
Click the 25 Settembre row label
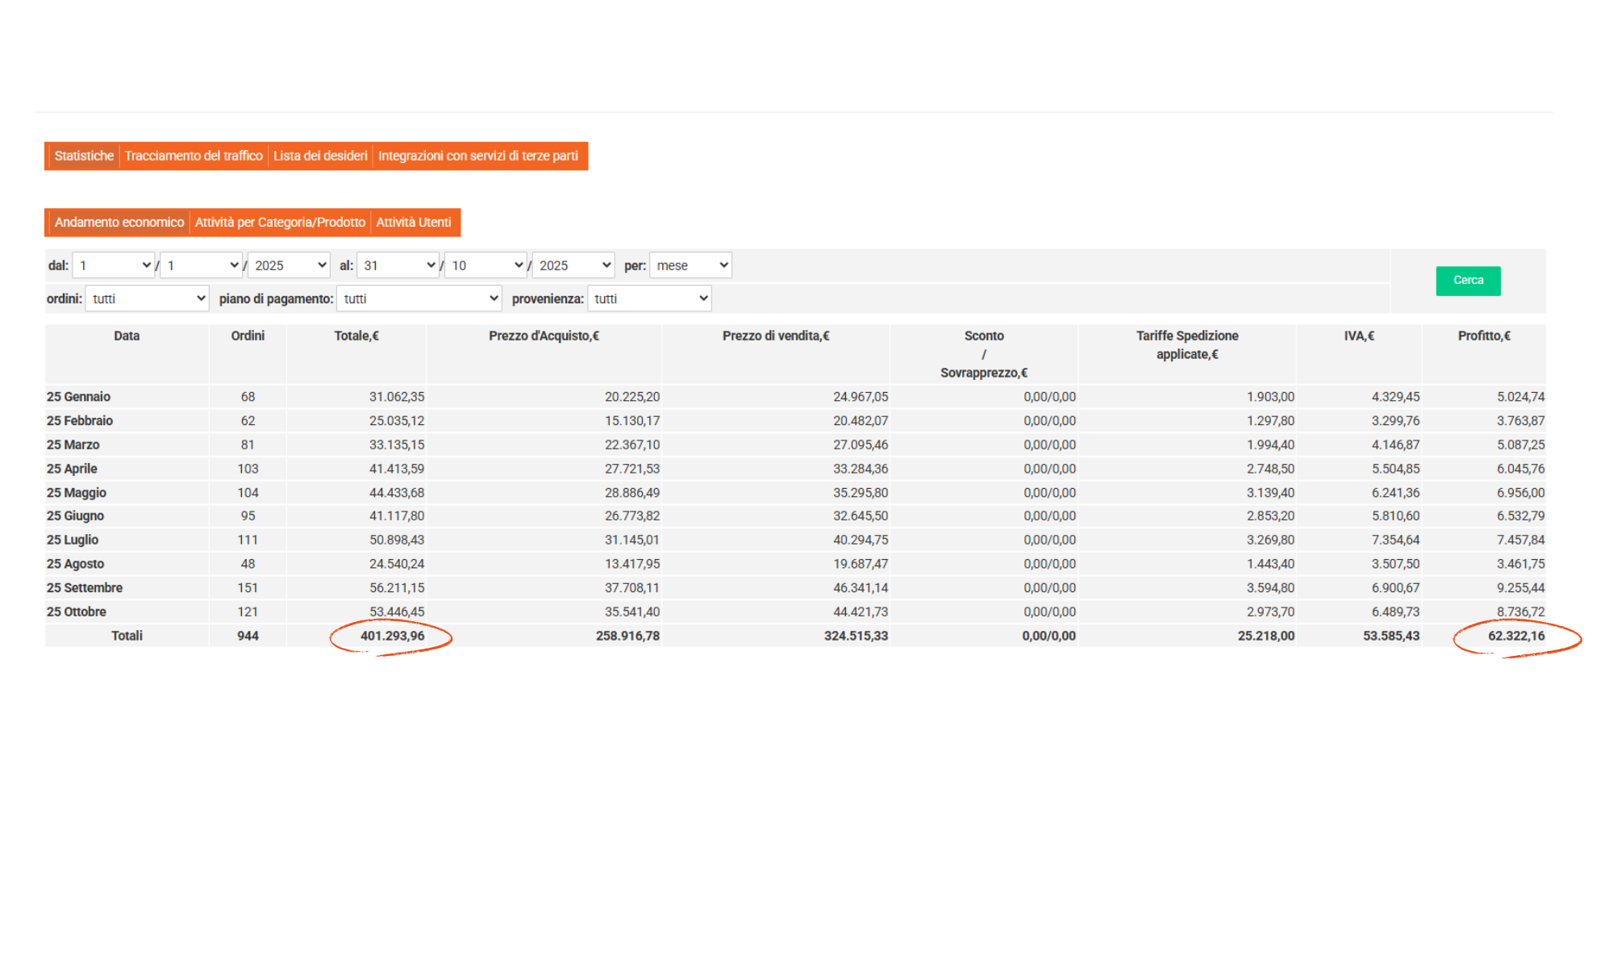tap(85, 588)
